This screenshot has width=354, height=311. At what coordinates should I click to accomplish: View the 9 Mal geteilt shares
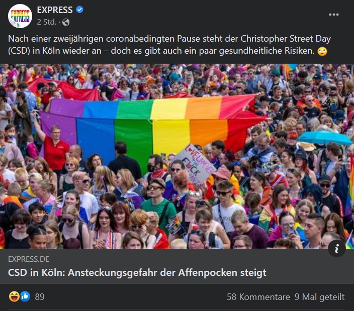tap(319, 297)
